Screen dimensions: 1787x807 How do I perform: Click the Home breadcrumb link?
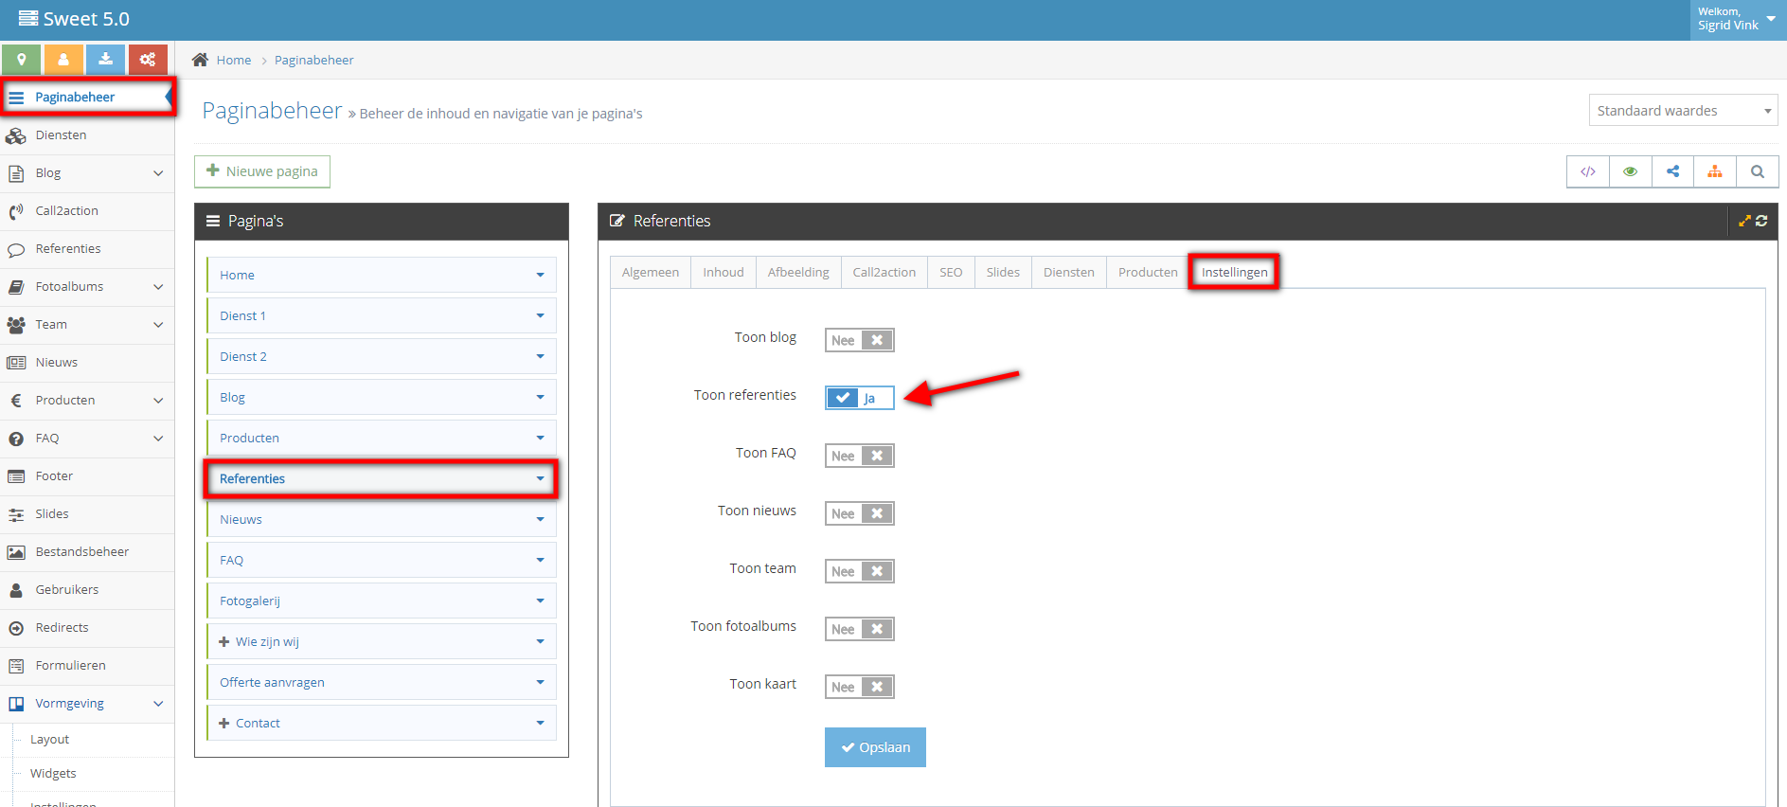234,60
